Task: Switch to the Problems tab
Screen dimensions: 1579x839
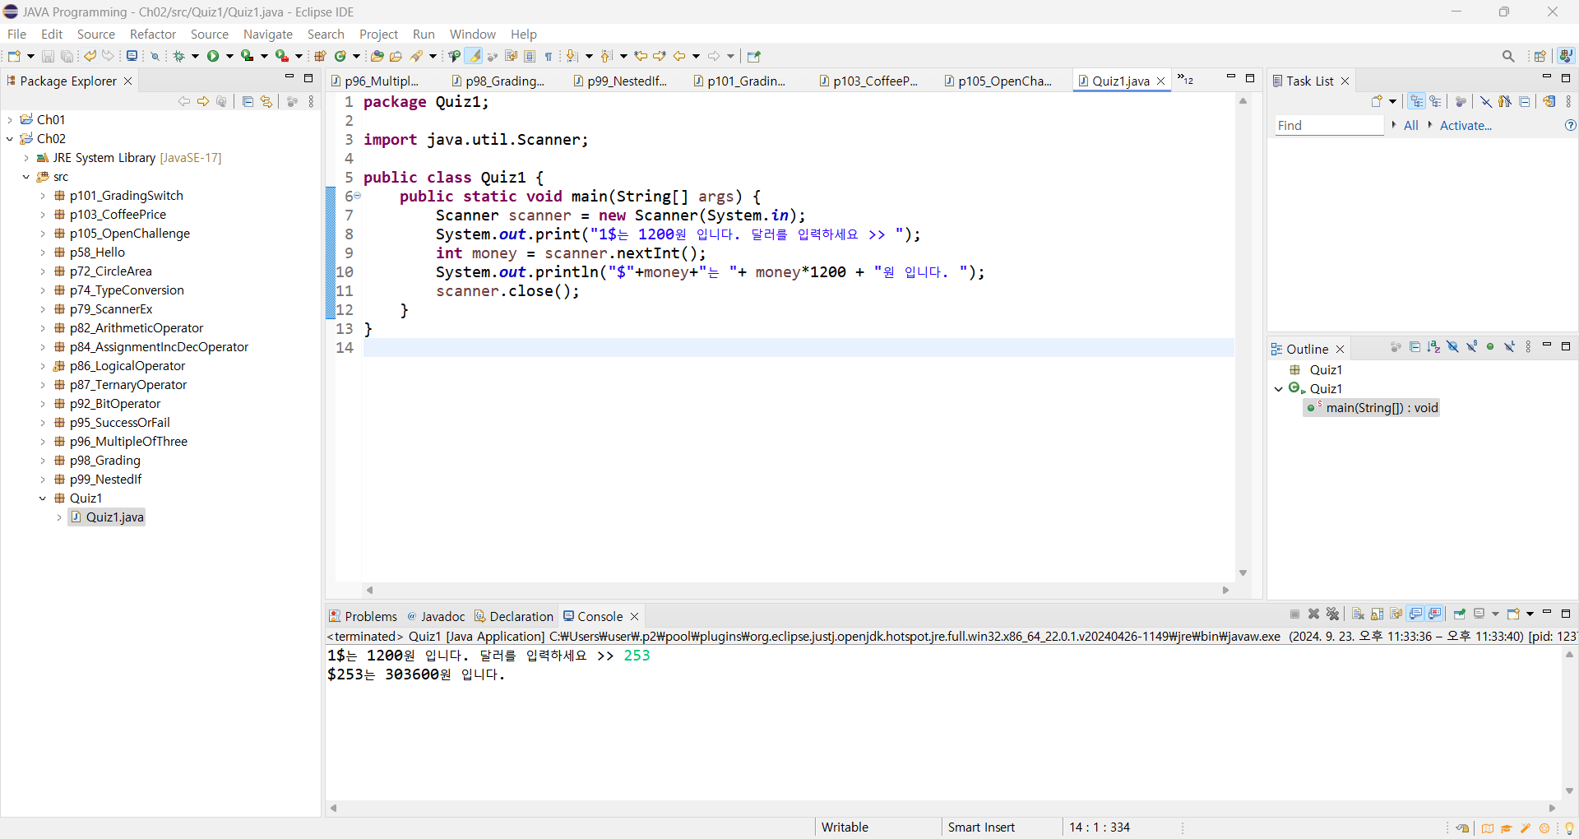Action: pos(363,616)
